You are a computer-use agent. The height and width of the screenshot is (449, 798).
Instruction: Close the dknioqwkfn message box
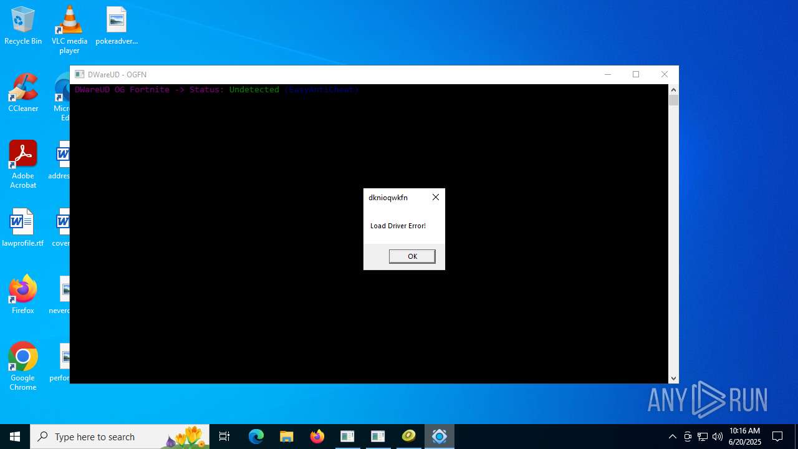pyautogui.click(x=436, y=197)
